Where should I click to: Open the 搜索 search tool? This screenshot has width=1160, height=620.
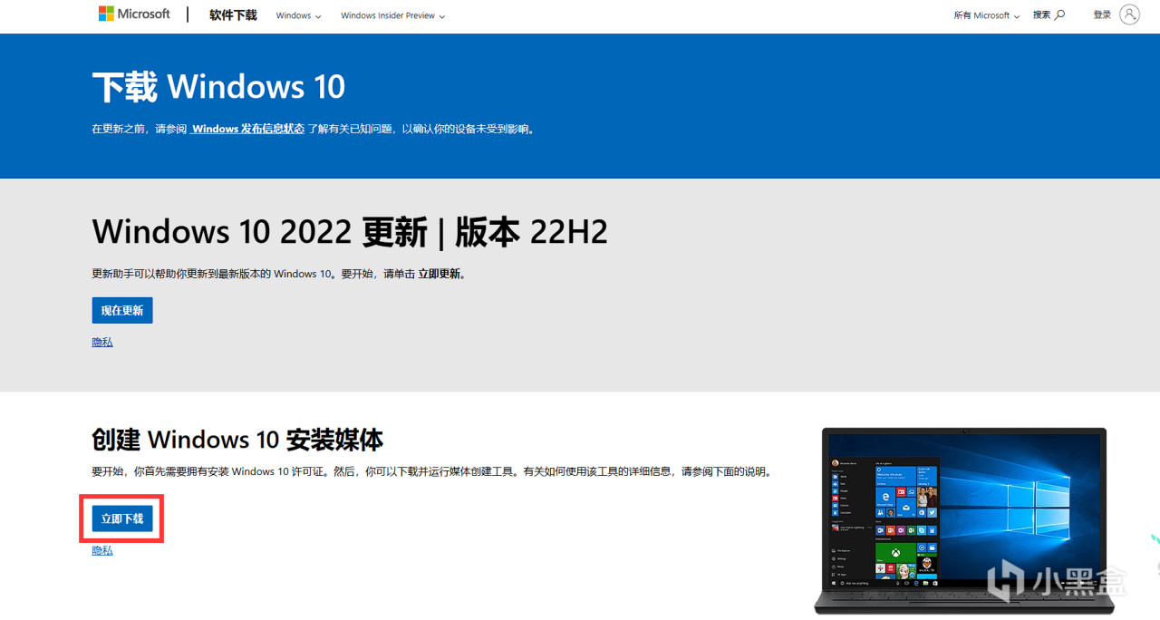(x=1049, y=15)
